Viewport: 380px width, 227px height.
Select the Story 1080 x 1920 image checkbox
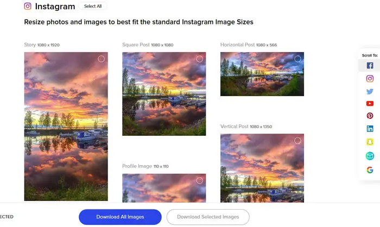point(102,59)
